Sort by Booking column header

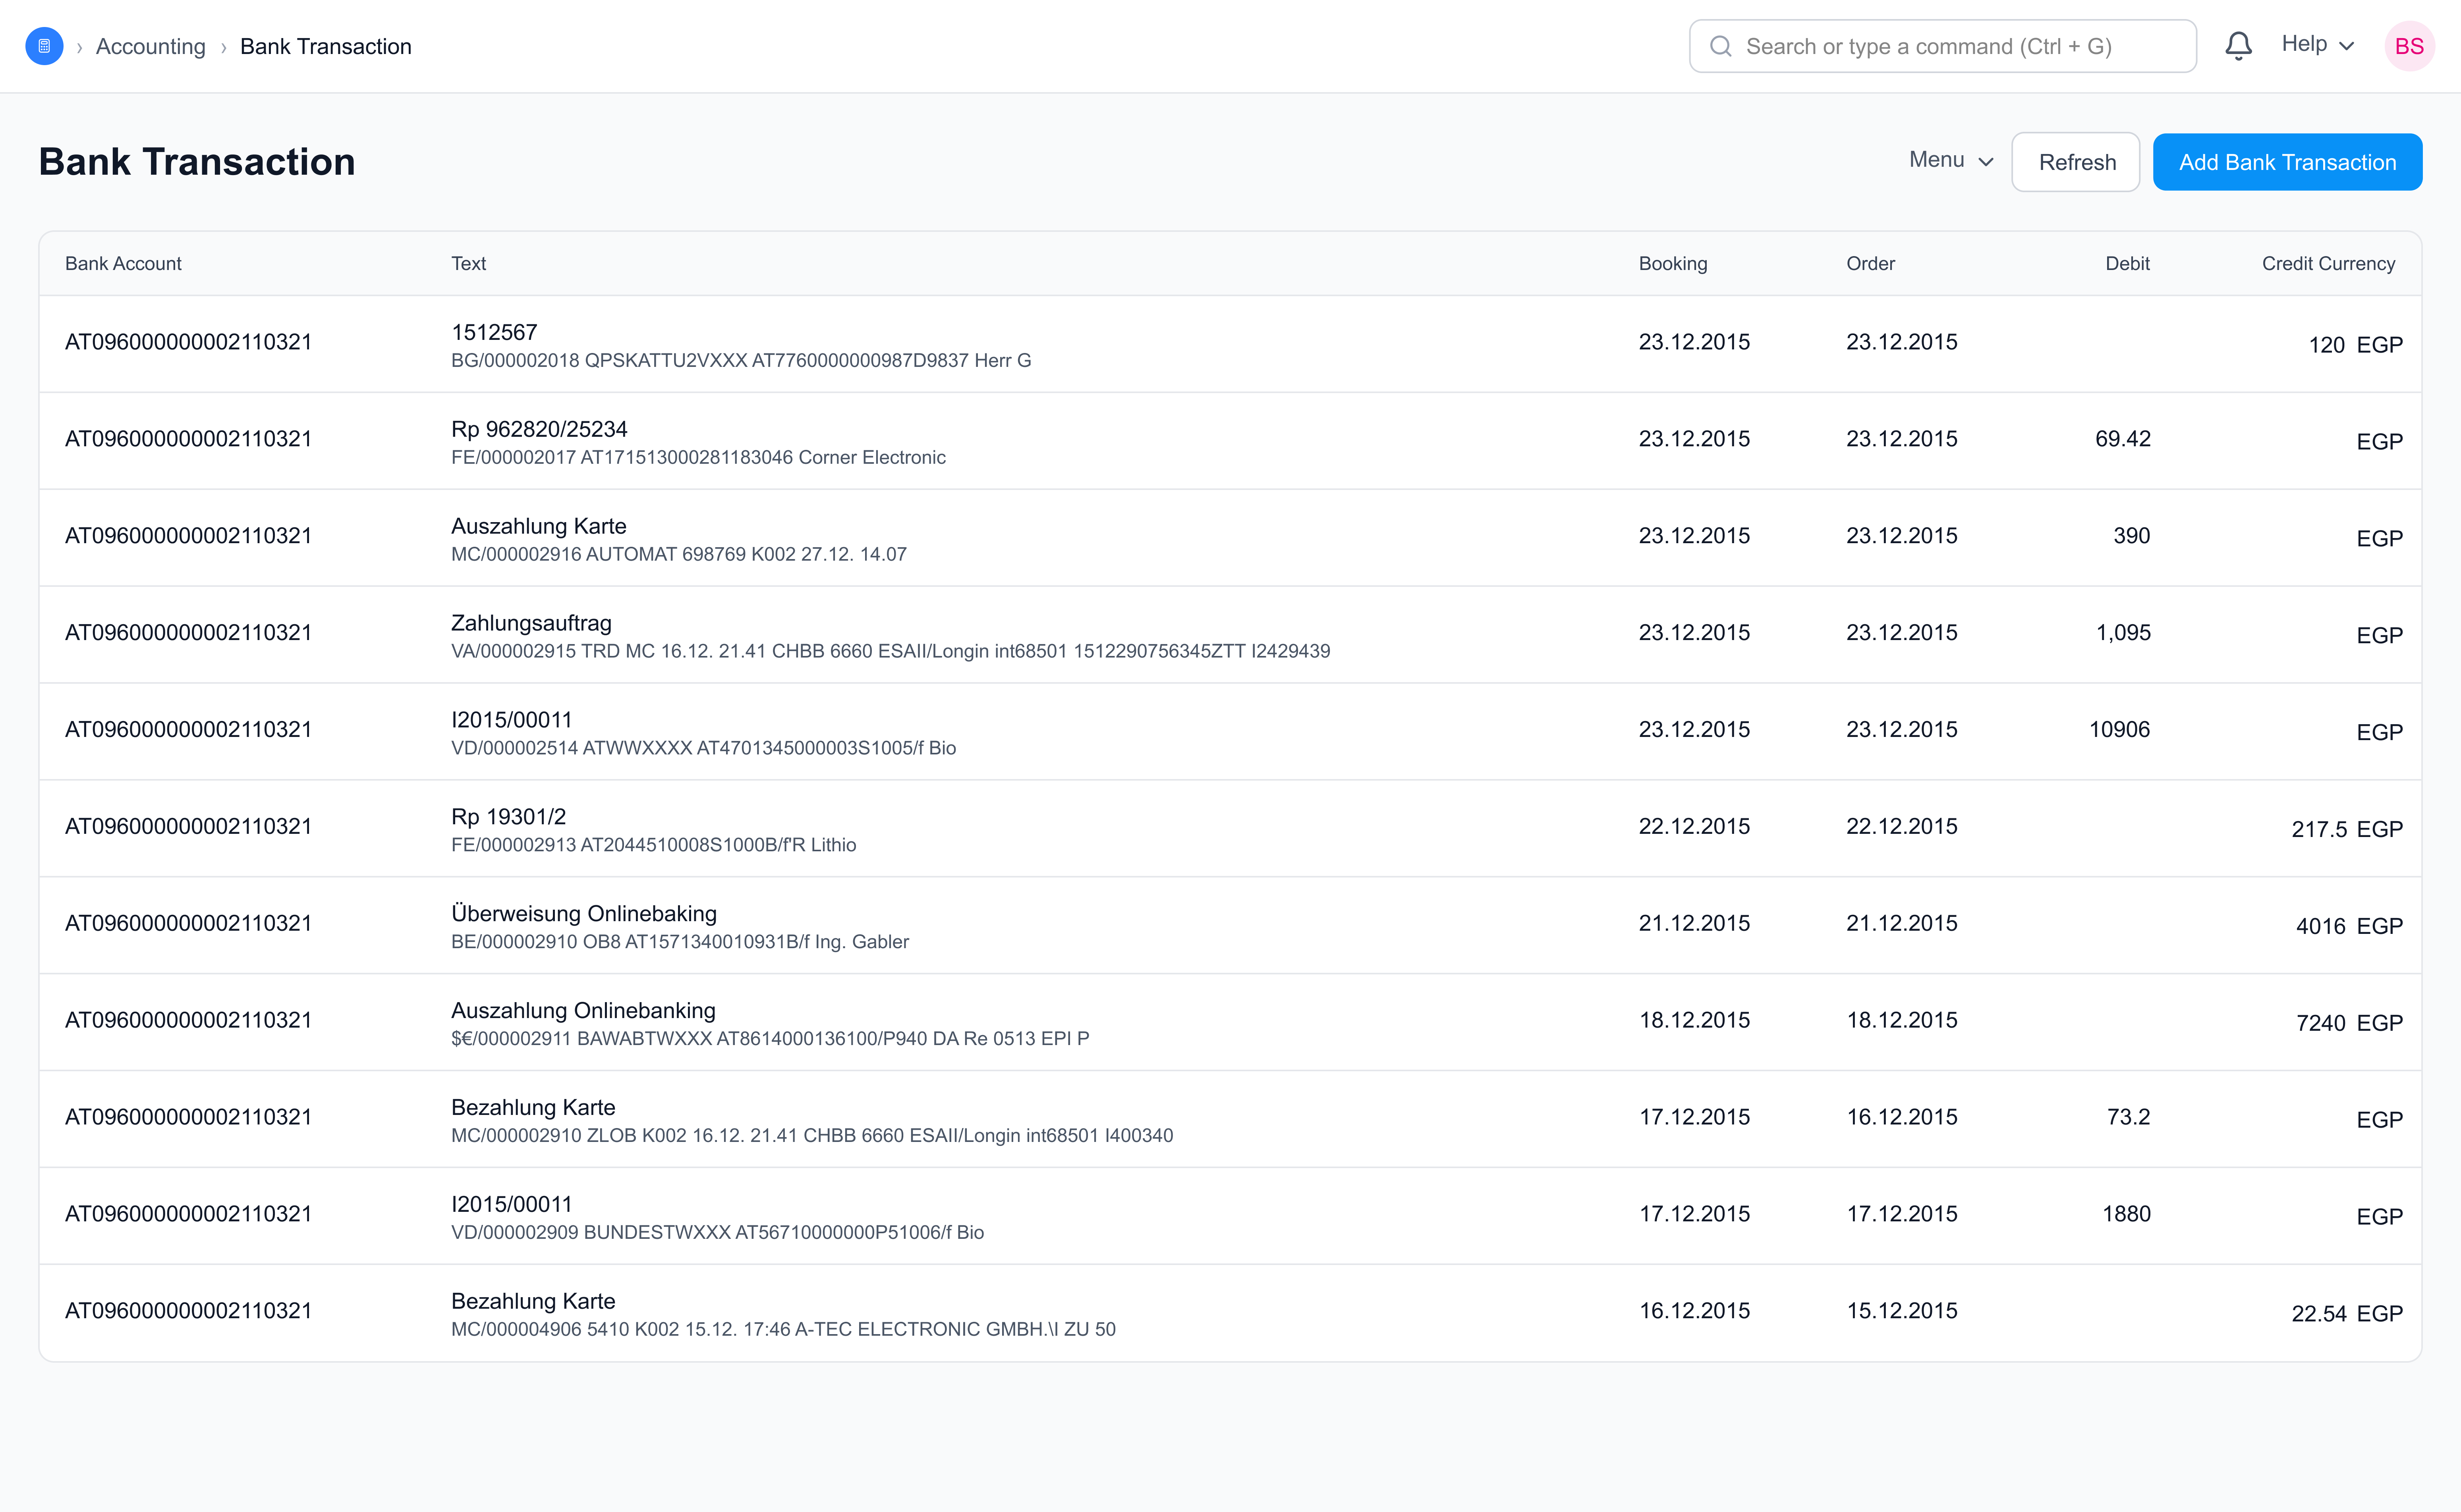tap(1672, 263)
